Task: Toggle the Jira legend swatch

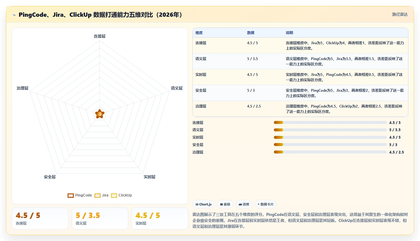Action: [x=97, y=196]
